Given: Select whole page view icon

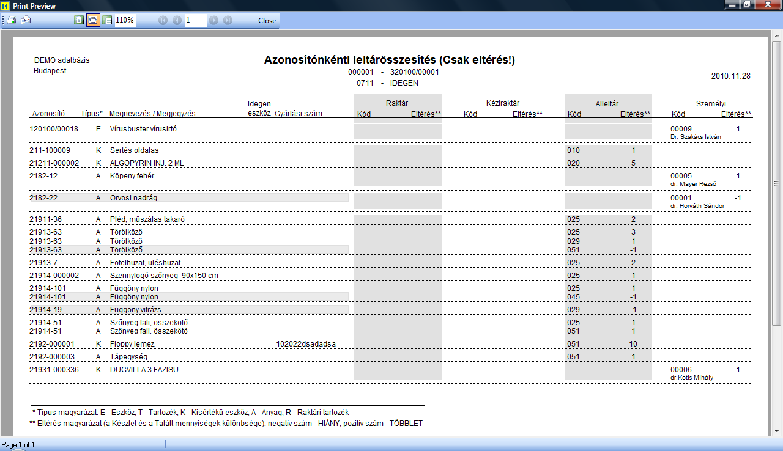Looking at the screenshot, I should (x=78, y=20).
